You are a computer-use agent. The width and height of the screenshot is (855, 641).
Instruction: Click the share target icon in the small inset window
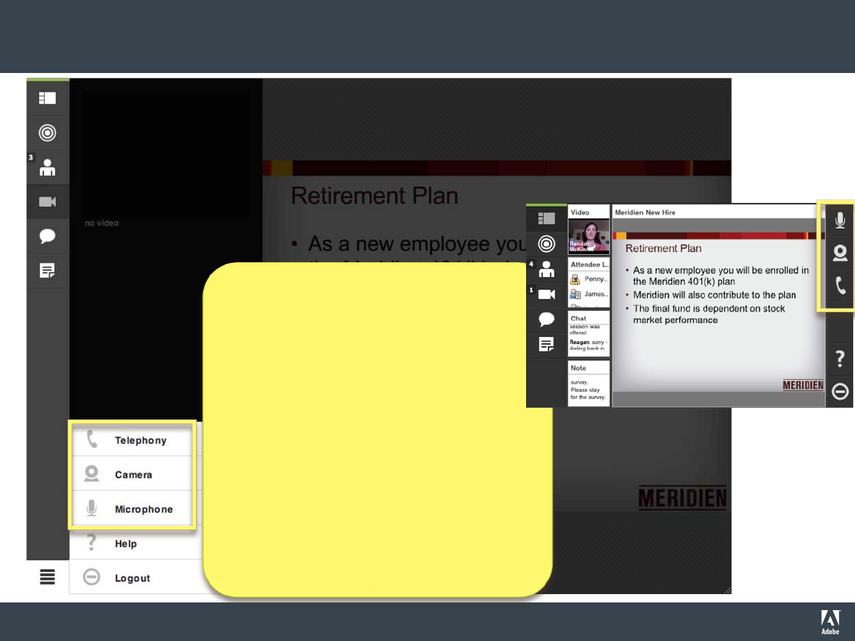(546, 243)
